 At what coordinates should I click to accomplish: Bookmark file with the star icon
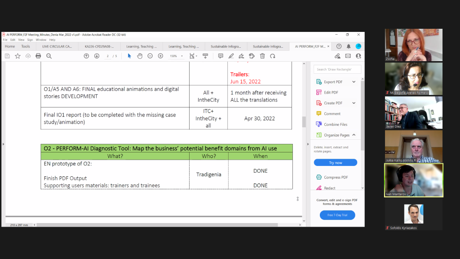coord(18,56)
